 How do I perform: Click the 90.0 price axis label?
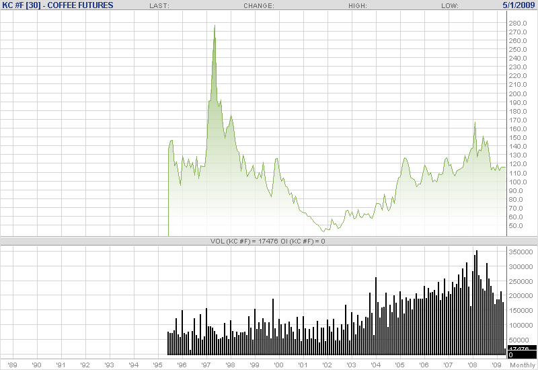point(516,191)
